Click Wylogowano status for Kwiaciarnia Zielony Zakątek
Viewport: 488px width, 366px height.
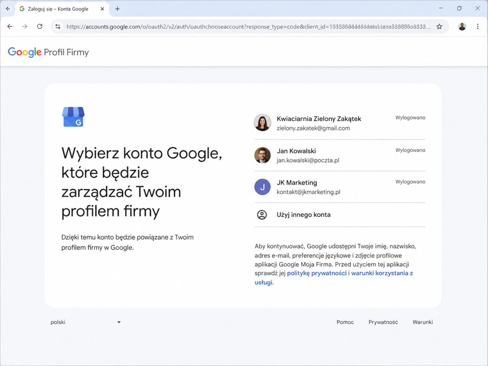410,117
